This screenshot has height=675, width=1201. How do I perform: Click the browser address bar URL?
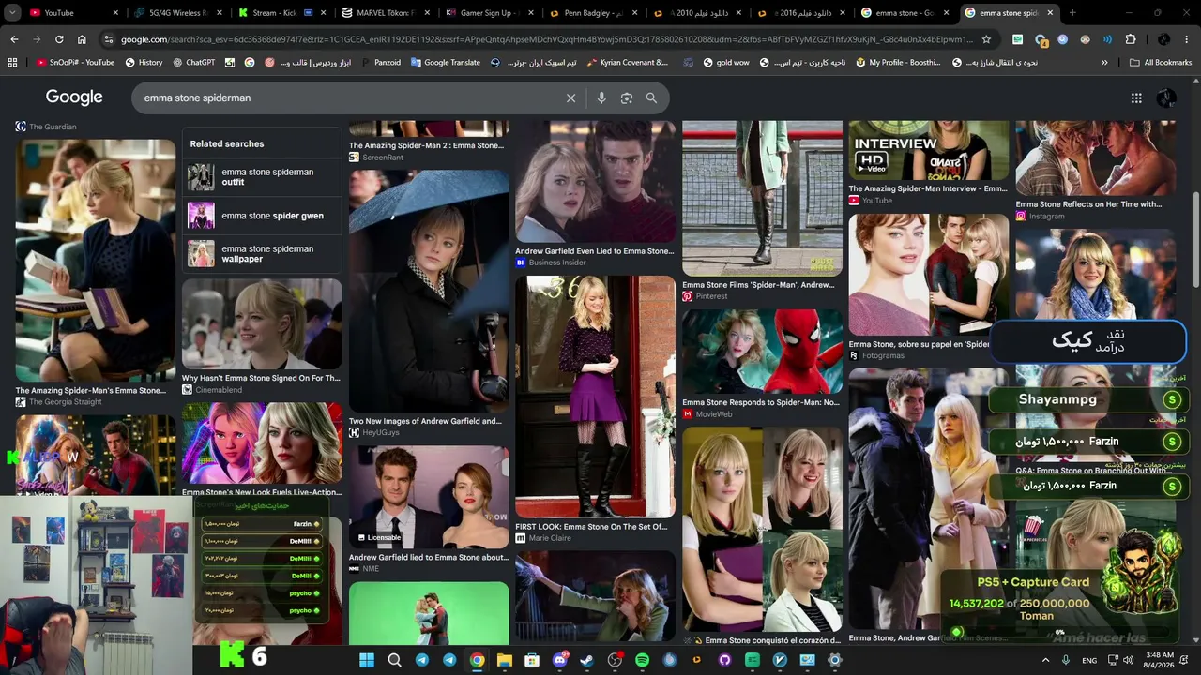[547, 39]
